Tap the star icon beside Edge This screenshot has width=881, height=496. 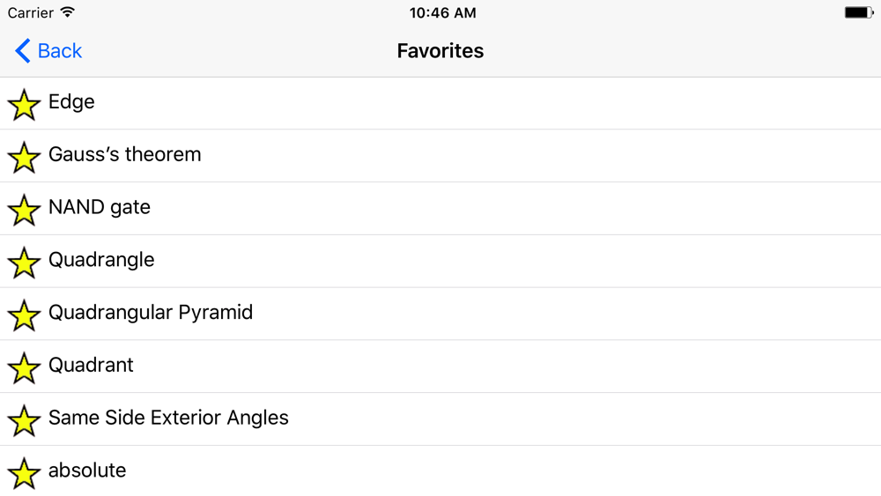(24, 105)
